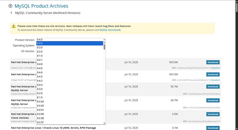Screen dimensions: 238x130
Task: Pick version 8.0.37 option
Action: click(x=70, y=122)
